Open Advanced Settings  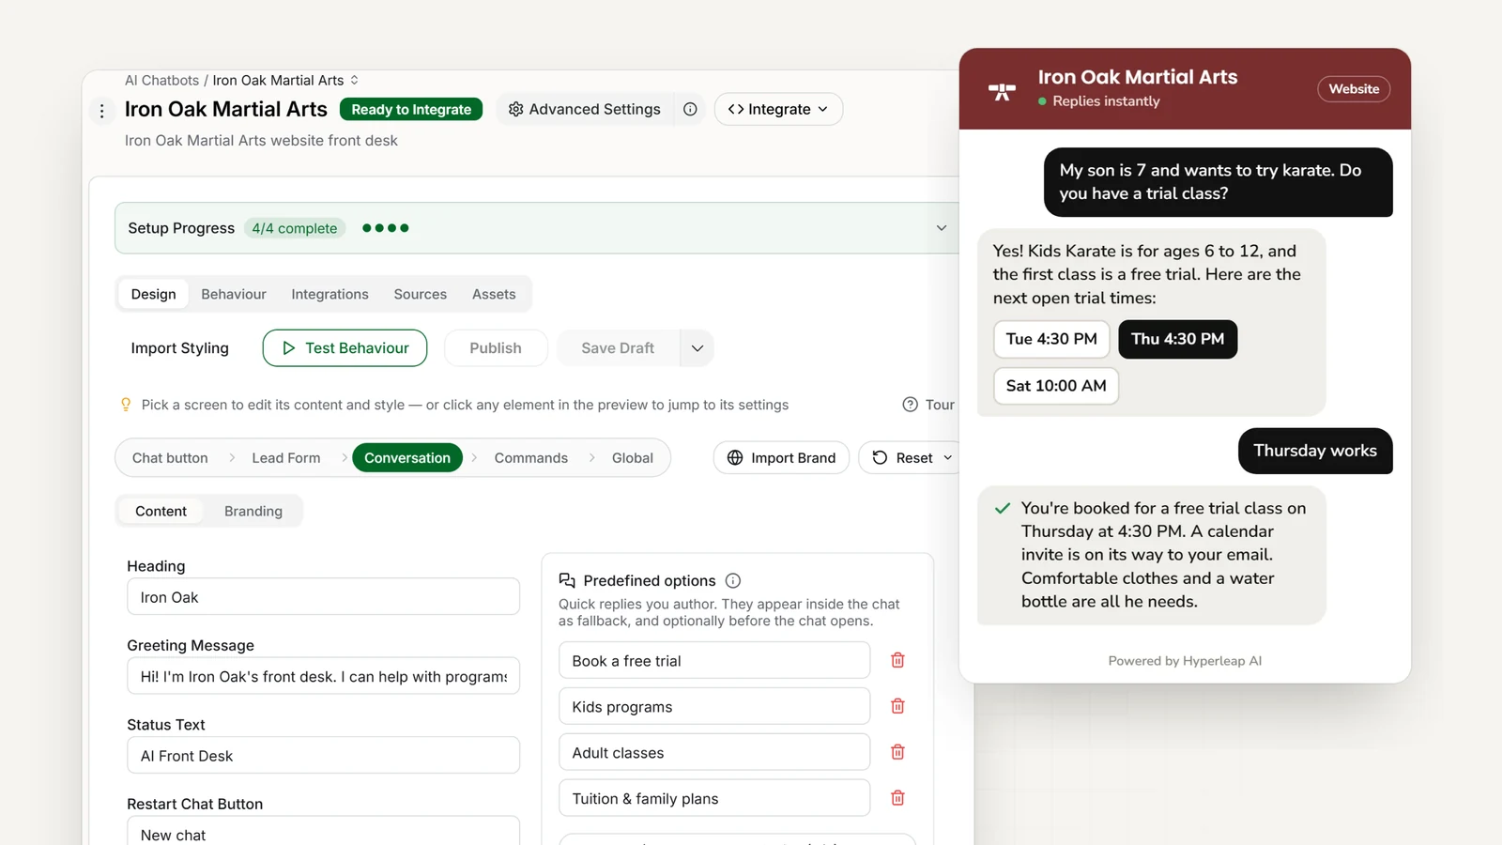pos(584,109)
